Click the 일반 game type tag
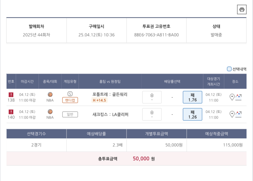The width and height of the screenshot is (253, 181). coord(70,114)
